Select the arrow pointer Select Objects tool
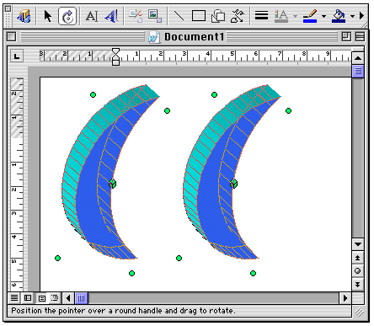 48,16
